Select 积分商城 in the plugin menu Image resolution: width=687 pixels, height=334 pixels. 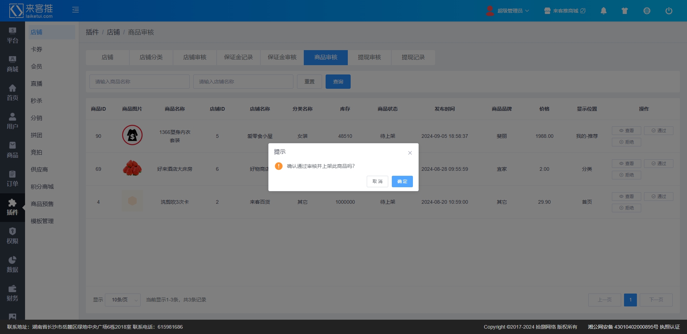click(x=42, y=187)
